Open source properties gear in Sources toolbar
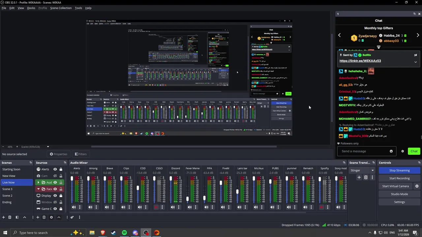This screenshot has height=237, width=422. coord(51,217)
